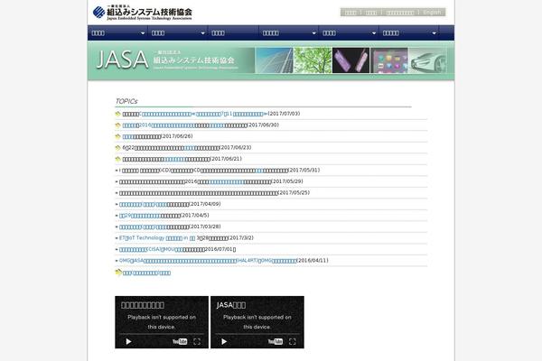Open the topic link dated 2017/06/26
The image size is (542, 361).
pos(128,137)
